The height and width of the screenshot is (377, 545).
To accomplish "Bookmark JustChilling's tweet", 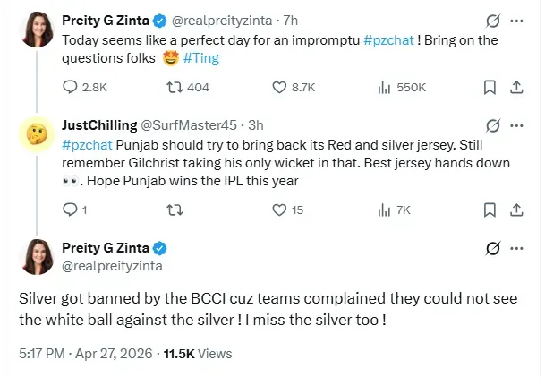I will click(489, 210).
